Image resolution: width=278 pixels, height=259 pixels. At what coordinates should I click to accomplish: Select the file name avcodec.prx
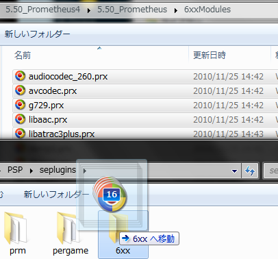[53, 91]
